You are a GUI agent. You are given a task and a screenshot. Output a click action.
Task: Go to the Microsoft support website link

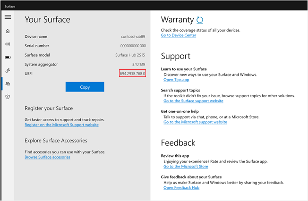(x=195, y=122)
